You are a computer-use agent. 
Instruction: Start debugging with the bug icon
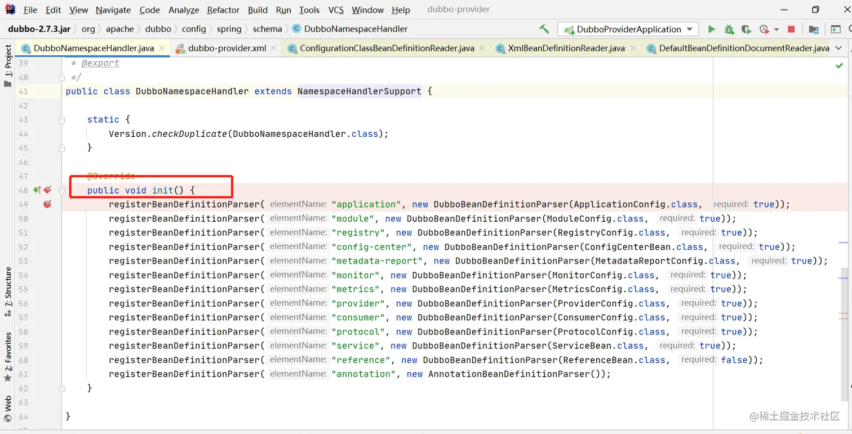tap(729, 29)
